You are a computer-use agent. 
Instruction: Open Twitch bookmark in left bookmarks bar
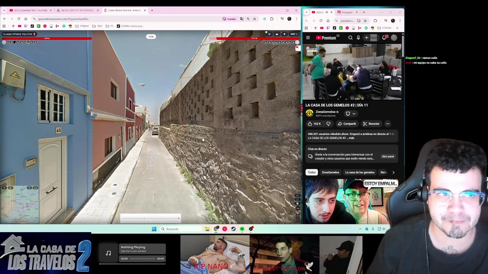[26, 26]
